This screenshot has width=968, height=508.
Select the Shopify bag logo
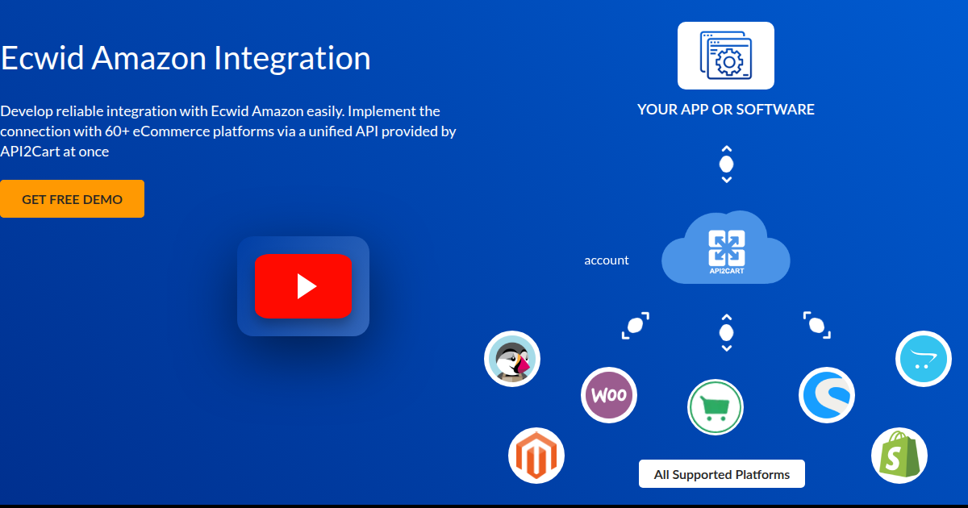pos(899,456)
